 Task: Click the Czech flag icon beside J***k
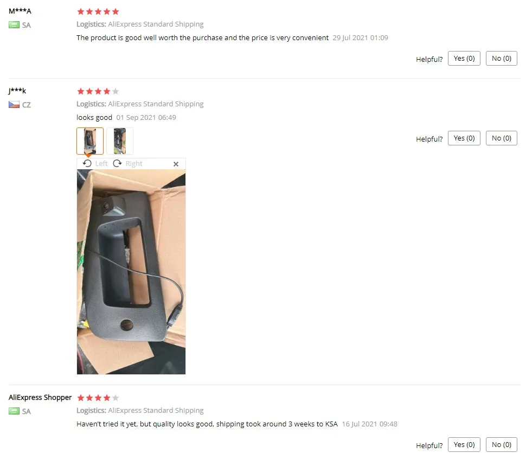[x=14, y=105]
